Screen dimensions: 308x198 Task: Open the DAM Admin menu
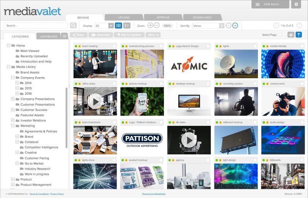(x=270, y=4)
